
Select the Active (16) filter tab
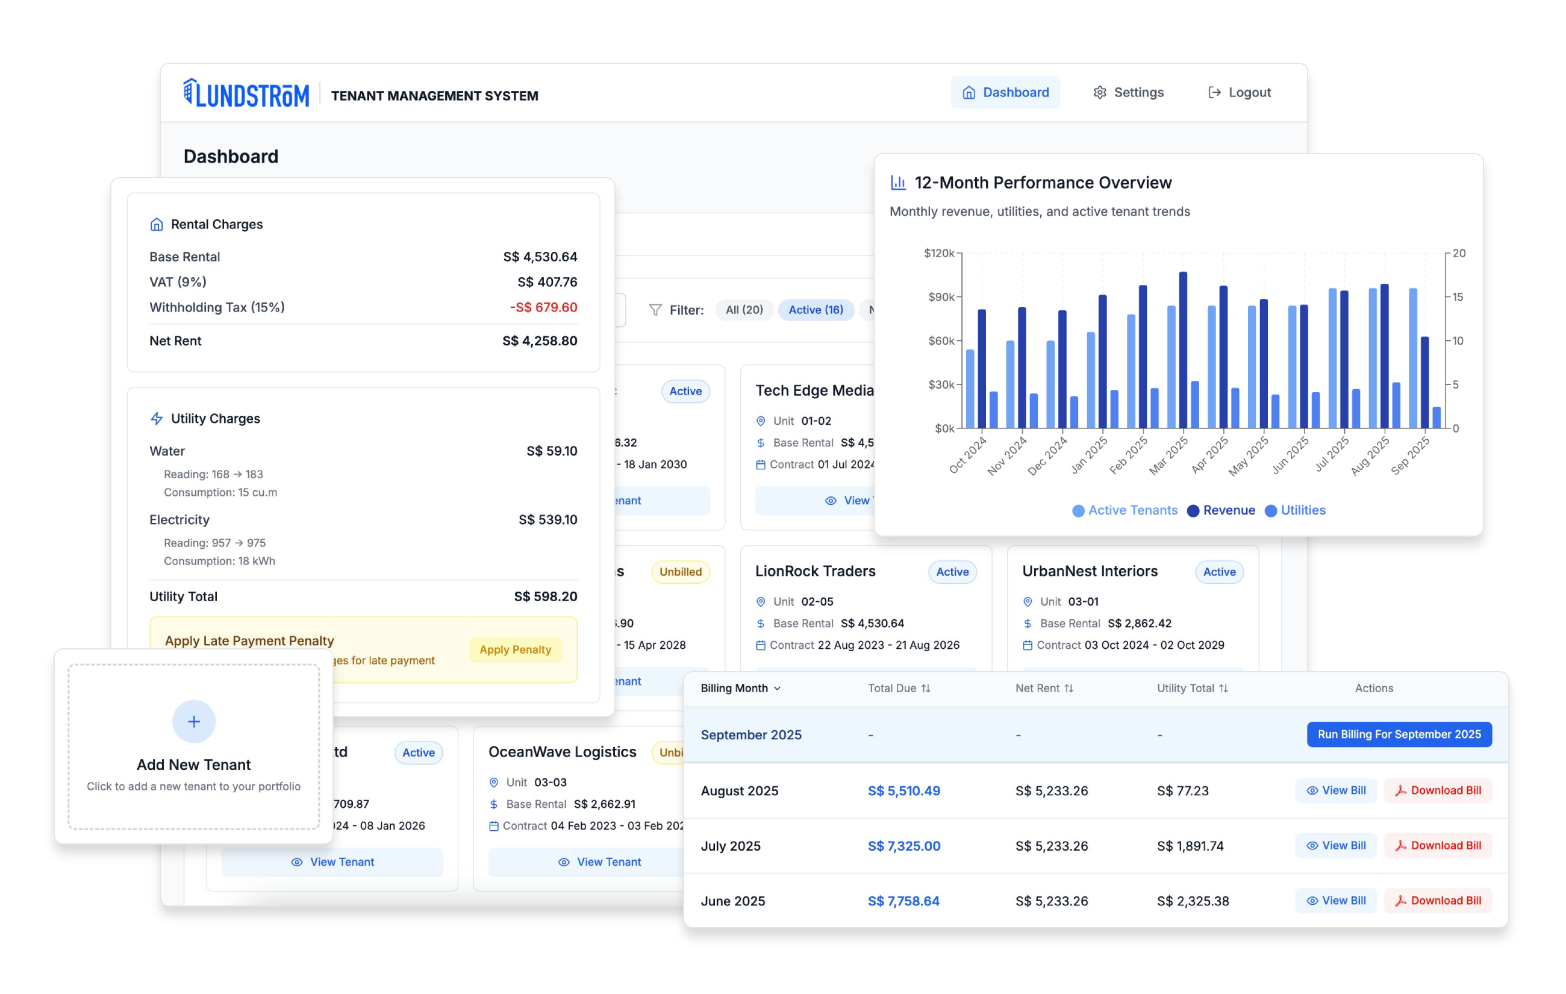point(816,310)
